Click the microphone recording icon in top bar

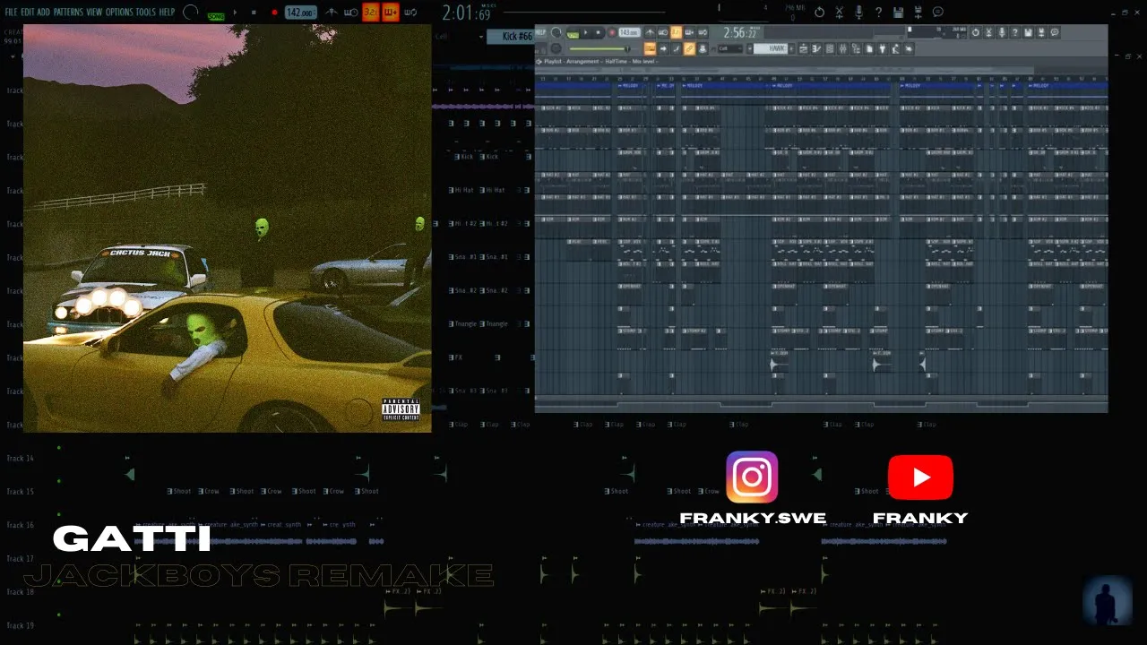[858, 13]
